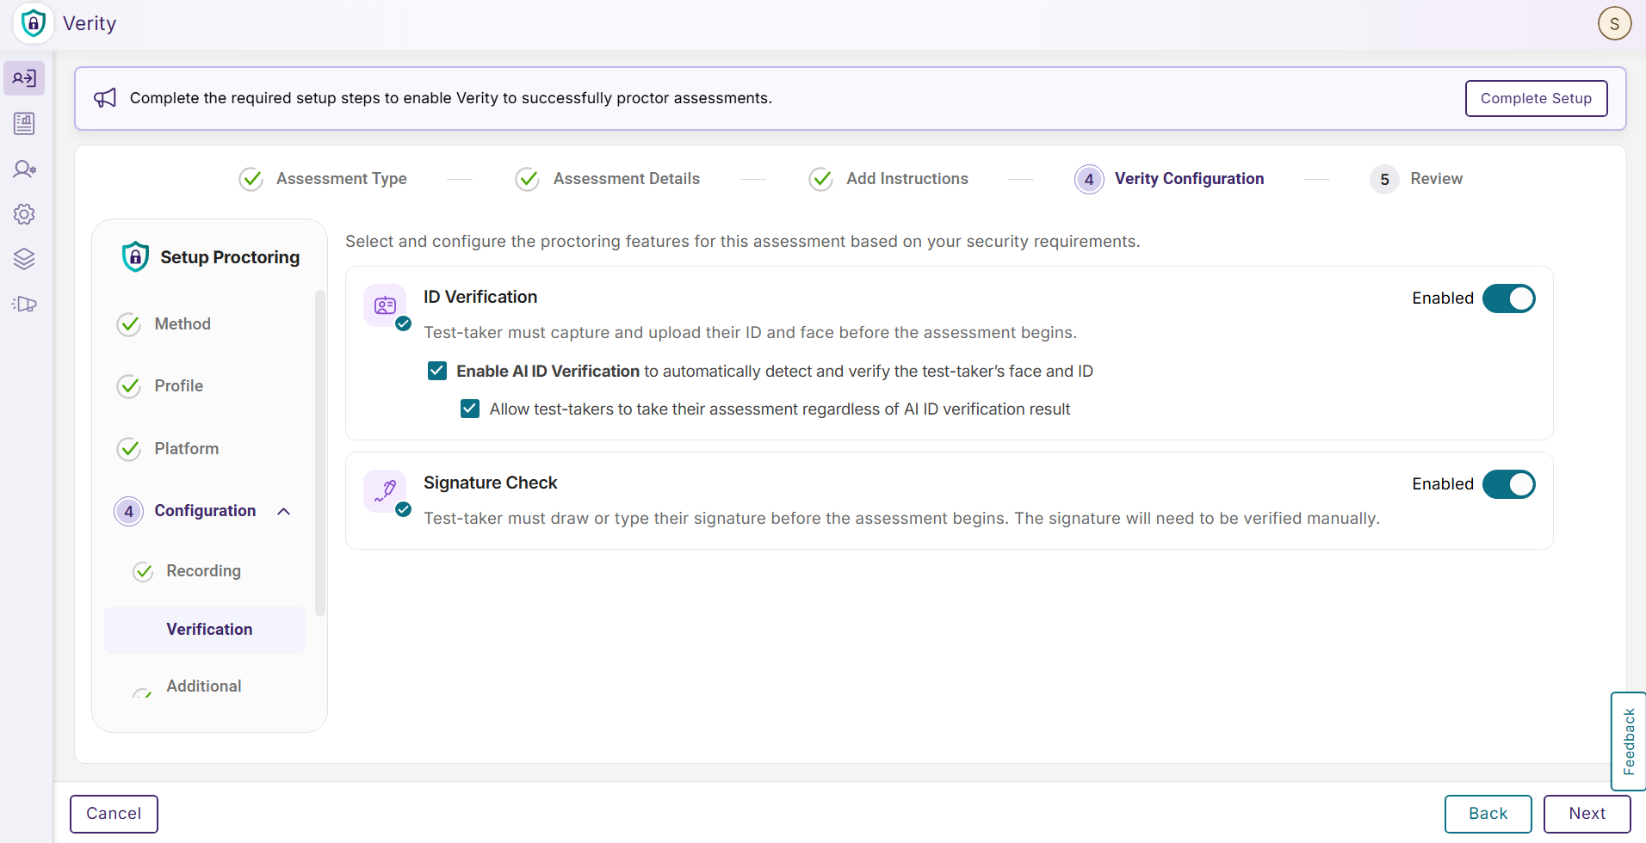
Task: Go to Add Instructions step
Action: (907, 179)
